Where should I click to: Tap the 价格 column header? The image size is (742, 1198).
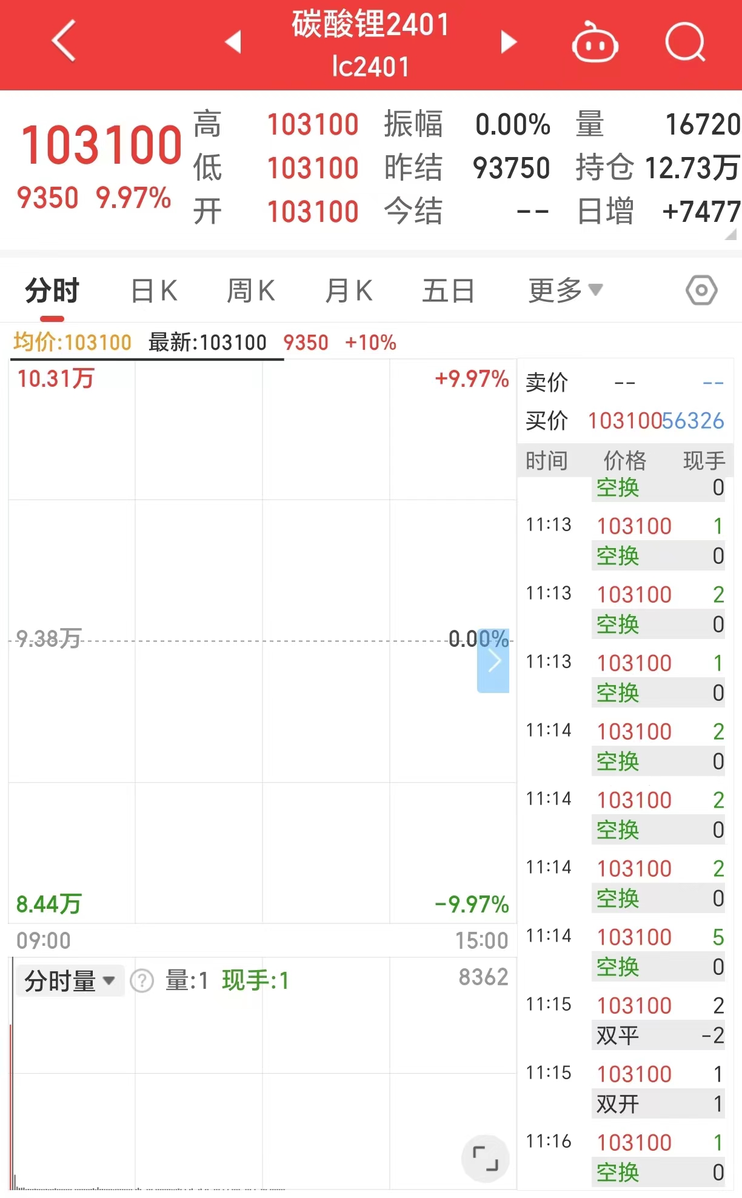coord(625,461)
